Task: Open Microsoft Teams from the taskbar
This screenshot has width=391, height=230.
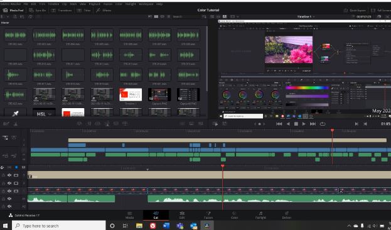Action: pyautogui.click(x=179, y=226)
